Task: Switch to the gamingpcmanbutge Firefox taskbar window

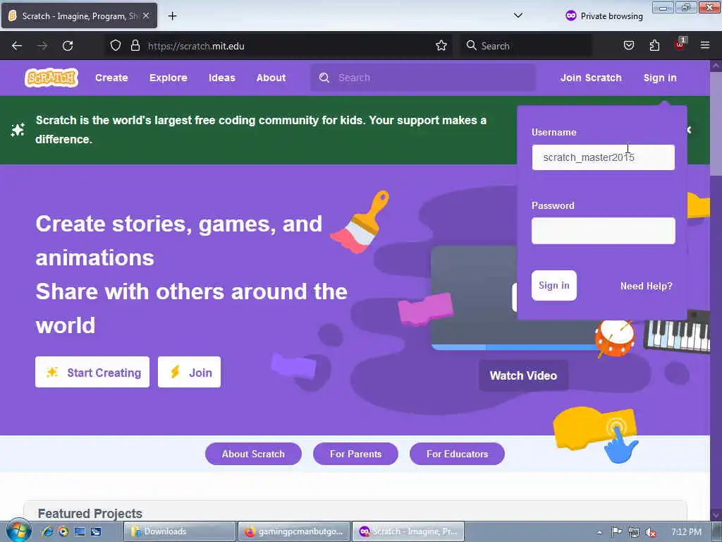Action: click(294, 531)
